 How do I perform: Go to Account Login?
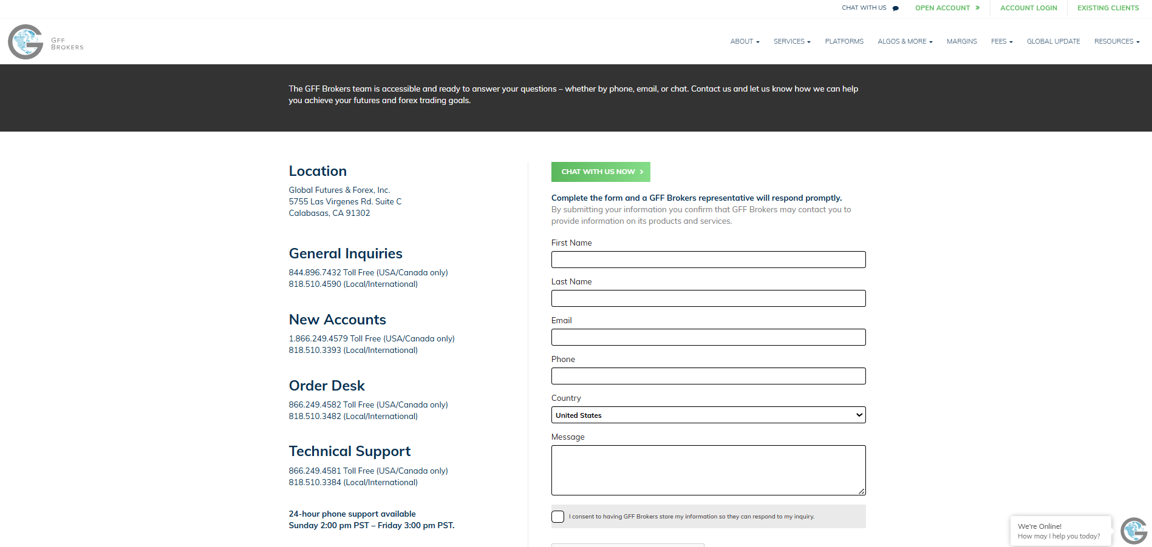point(1028,8)
